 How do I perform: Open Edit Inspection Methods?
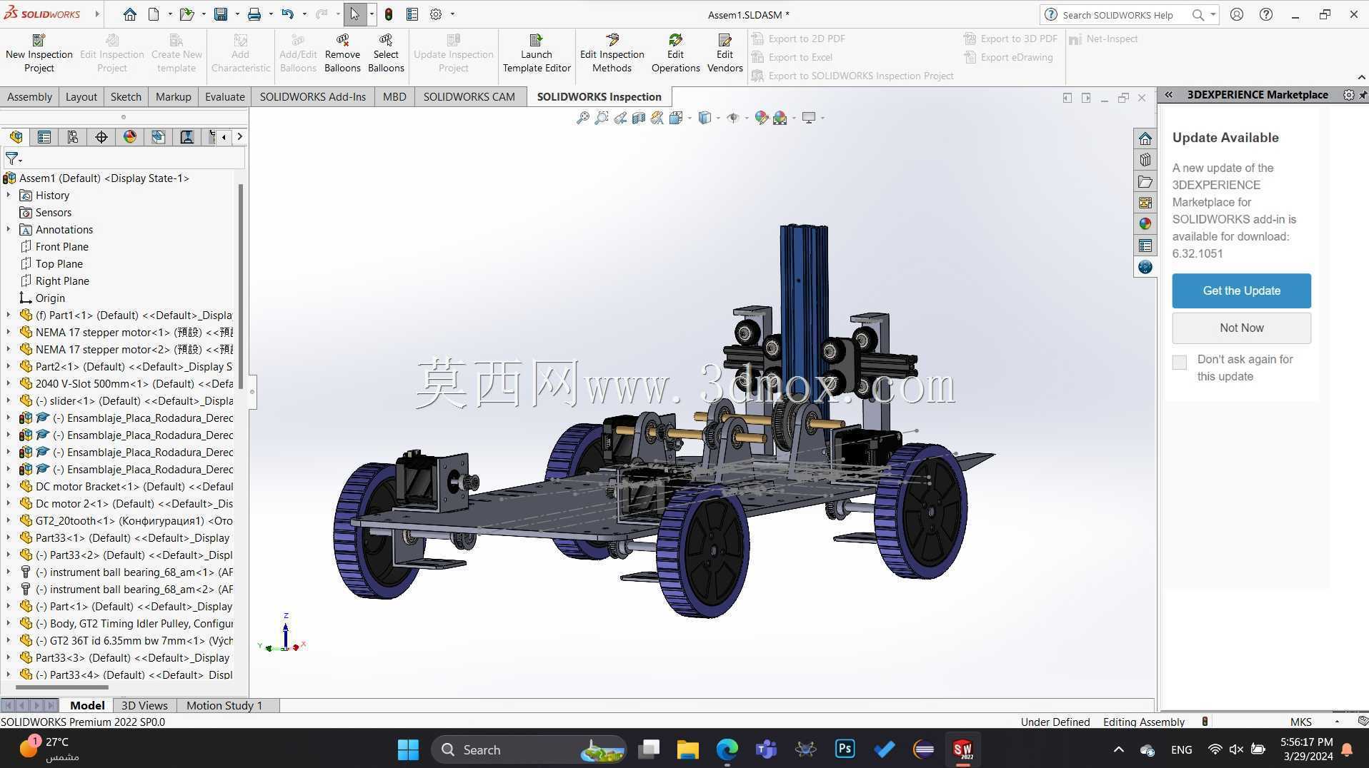(x=612, y=54)
